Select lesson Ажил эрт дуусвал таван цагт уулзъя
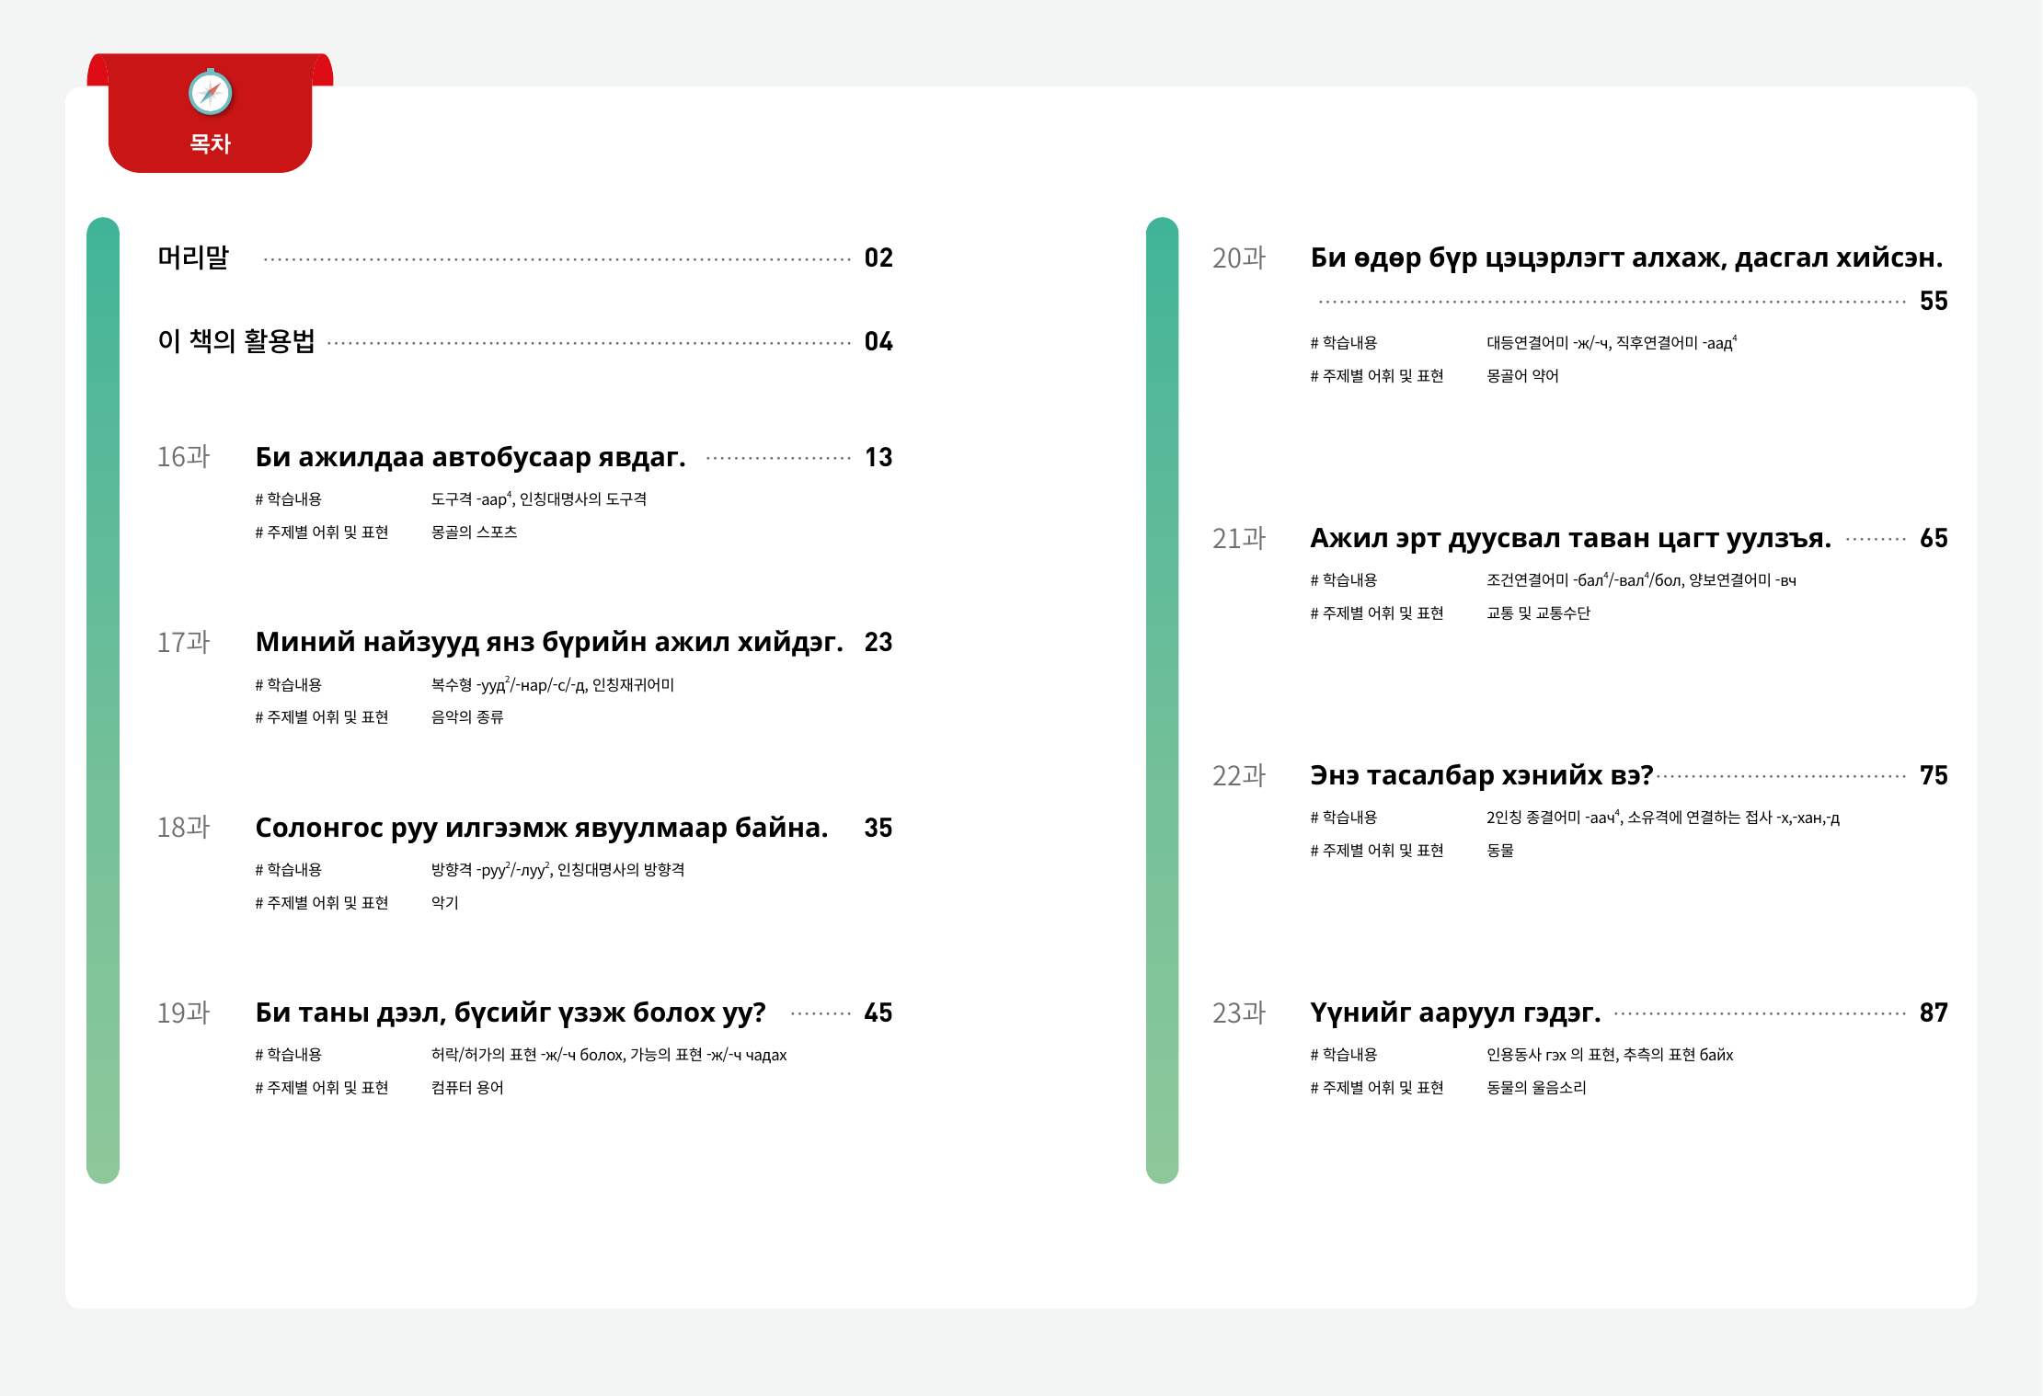 coord(1570,538)
